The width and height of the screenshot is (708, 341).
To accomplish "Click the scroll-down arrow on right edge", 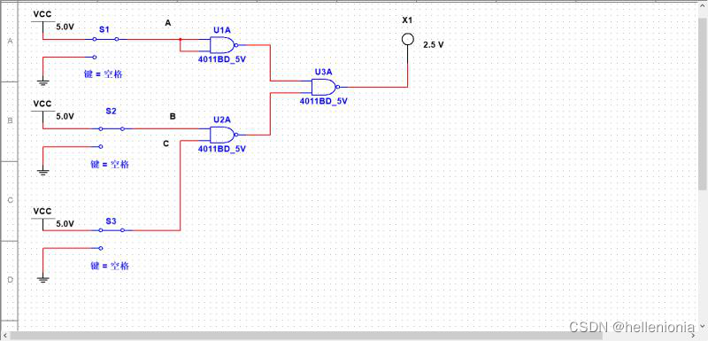I will tap(703, 325).
